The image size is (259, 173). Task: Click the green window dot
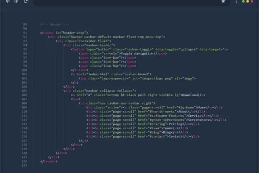244,2
